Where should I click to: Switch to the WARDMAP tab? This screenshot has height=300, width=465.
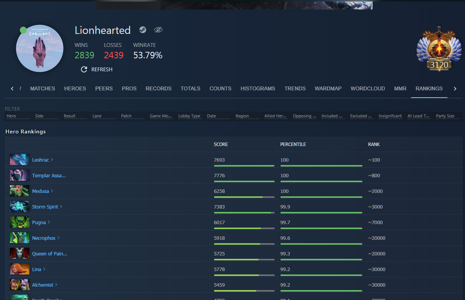tap(328, 88)
